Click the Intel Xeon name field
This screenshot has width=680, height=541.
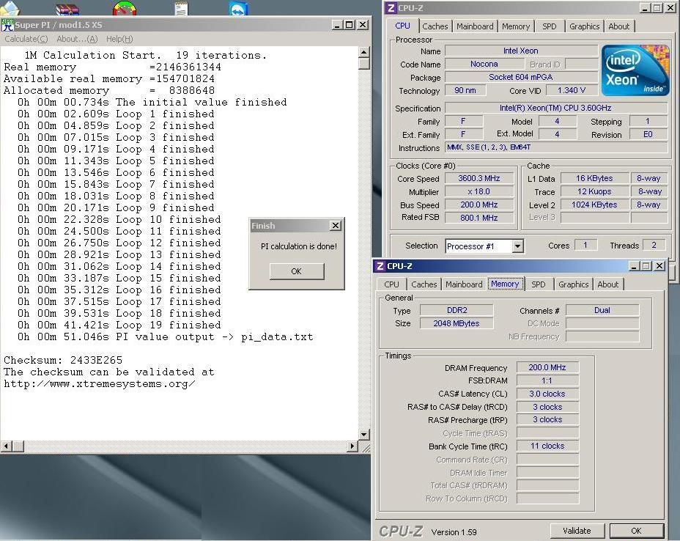(521, 51)
